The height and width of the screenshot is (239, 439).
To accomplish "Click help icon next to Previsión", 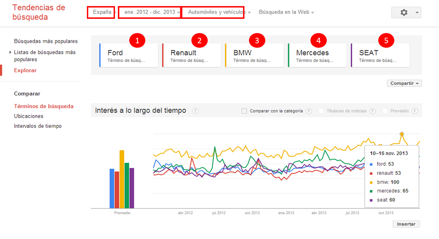I will click(x=415, y=111).
